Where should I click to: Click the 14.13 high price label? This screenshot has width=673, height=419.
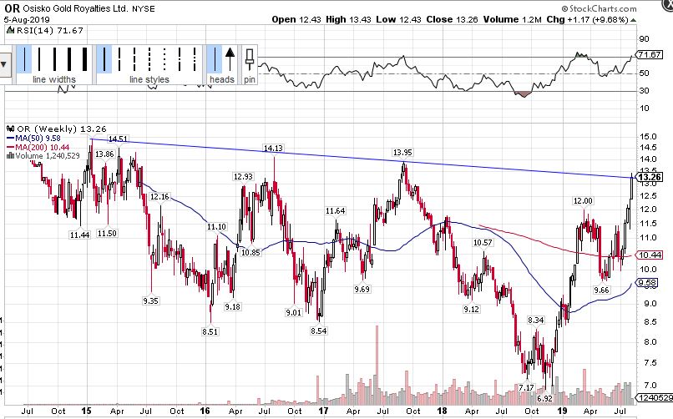click(273, 149)
